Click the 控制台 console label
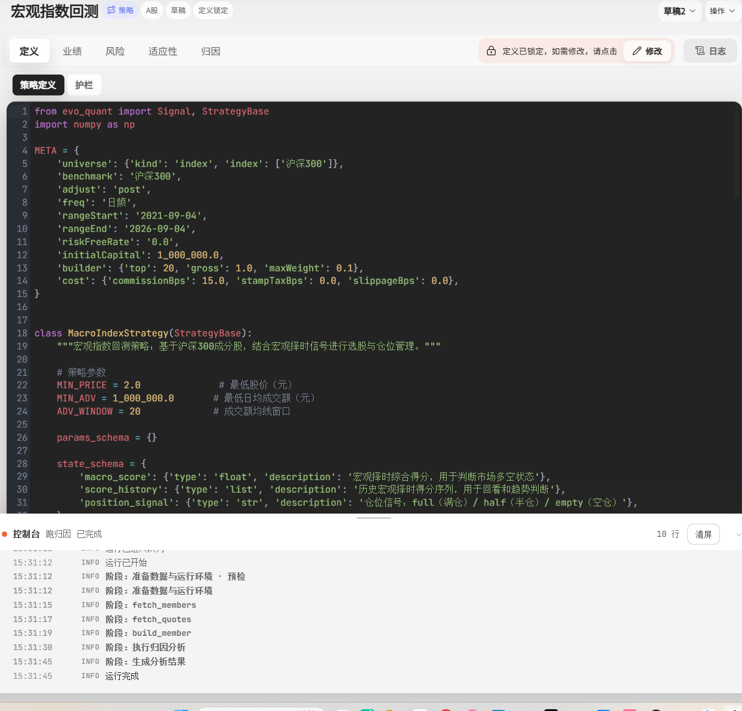Viewport: 742px width, 711px height. [x=26, y=534]
